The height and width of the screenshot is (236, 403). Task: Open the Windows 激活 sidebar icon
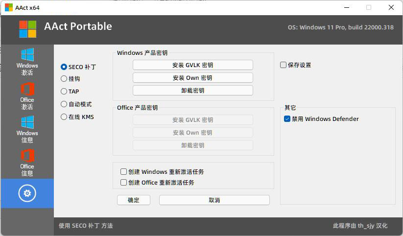(27, 61)
